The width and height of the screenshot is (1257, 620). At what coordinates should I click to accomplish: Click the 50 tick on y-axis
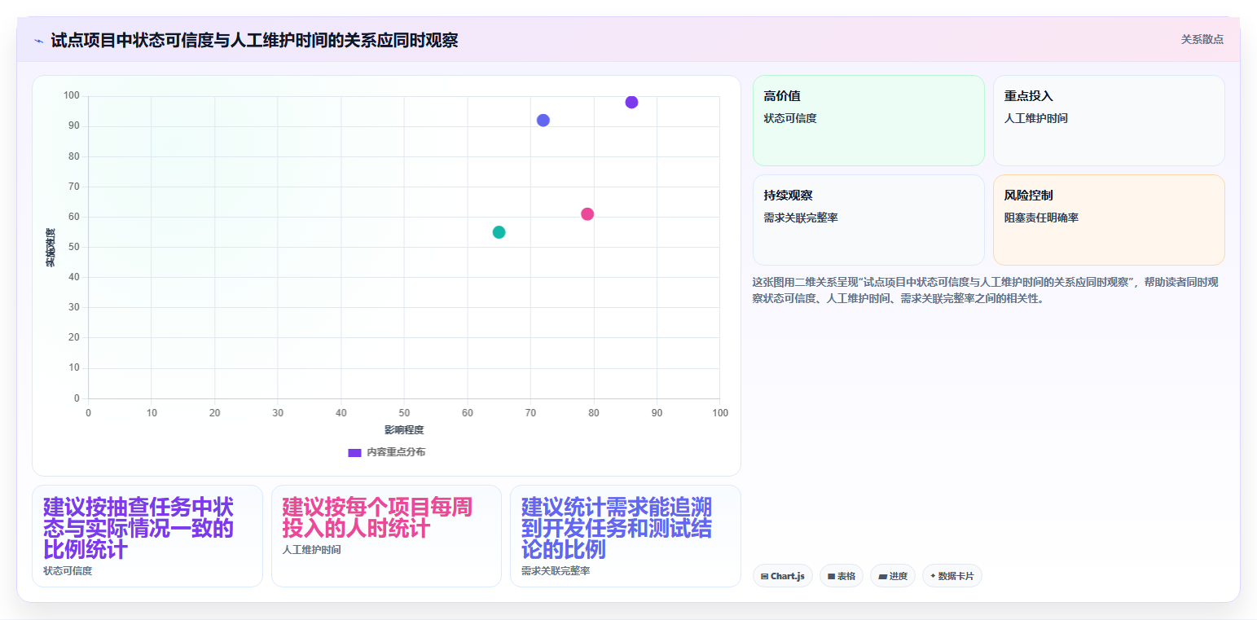click(74, 247)
